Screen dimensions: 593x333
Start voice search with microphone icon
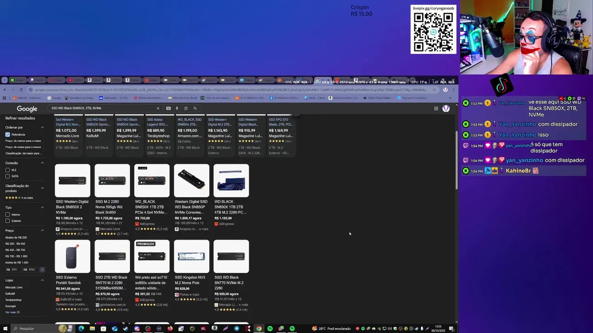tap(177, 108)
